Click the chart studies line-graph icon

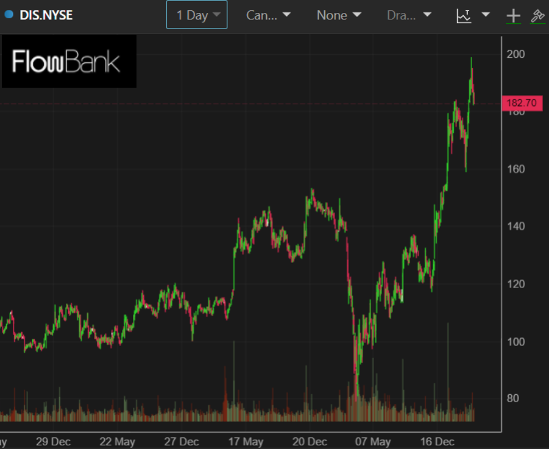tap(464, 15)
